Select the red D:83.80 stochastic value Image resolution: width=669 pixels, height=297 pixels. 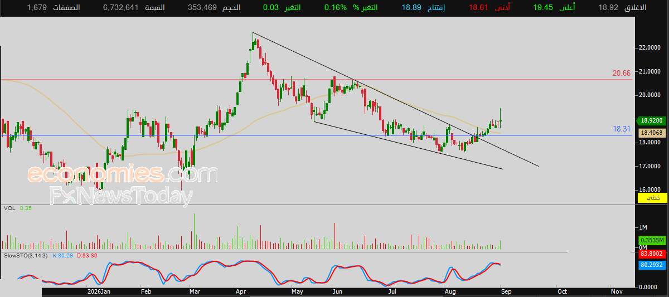pos(86,255)
